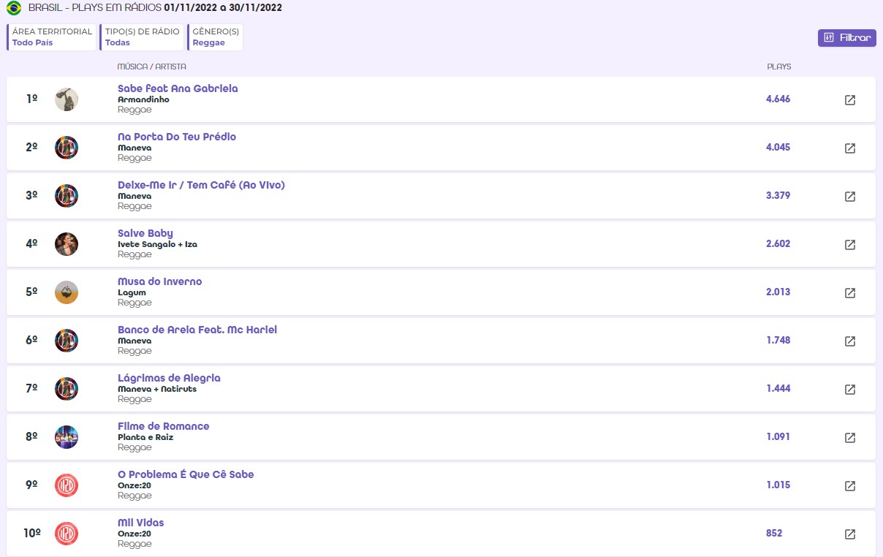Click the play count 4.045
This screenshot has height=557, width=883.
click(778, 147)
